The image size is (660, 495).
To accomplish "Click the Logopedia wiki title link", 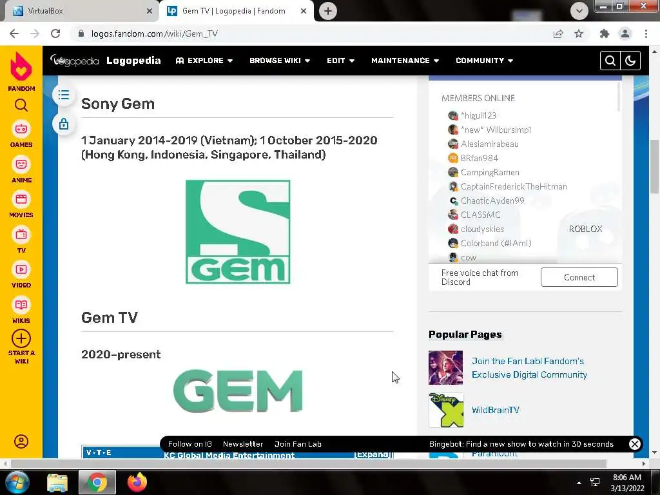I will click(x=133, y=61).
